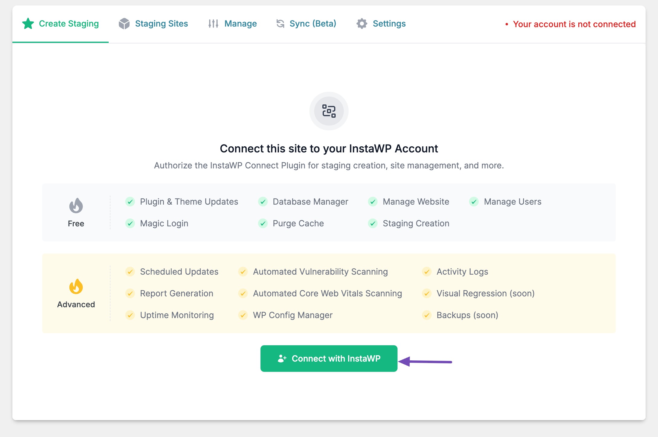This screenshot has width=658, height=437.
Task: Click the green checkmark beside Manage Users
Action: tap(474, 202)
